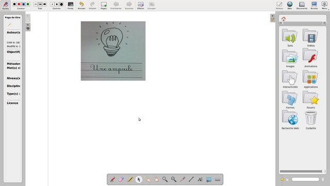This screenshot has height=186, width=330.
Task: Toggle the smallest eraser size
Action: click(x=52, y=4)
